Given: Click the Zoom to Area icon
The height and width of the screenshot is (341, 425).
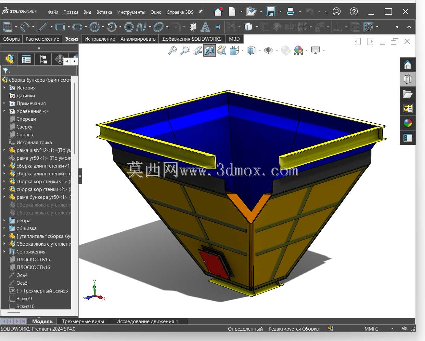Looking at the screenshot, I should coord(185,50).
